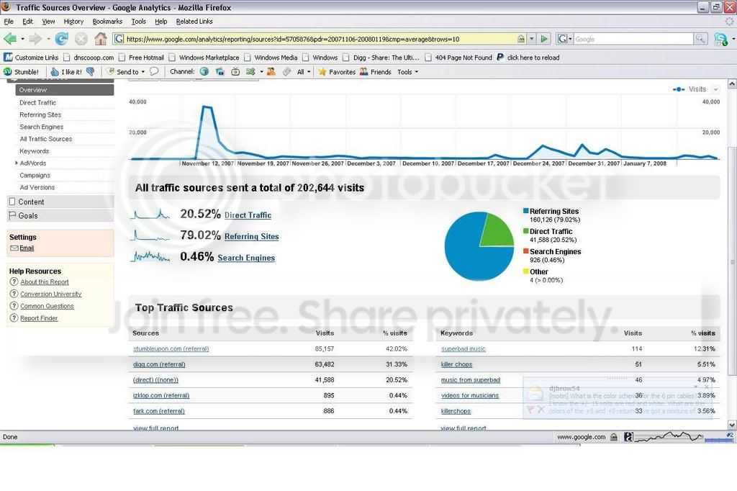Click the Forward arrow button

(x=35, y=39)
